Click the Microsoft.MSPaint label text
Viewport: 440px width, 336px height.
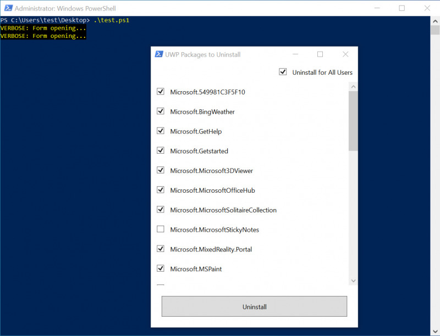[196, 269]
